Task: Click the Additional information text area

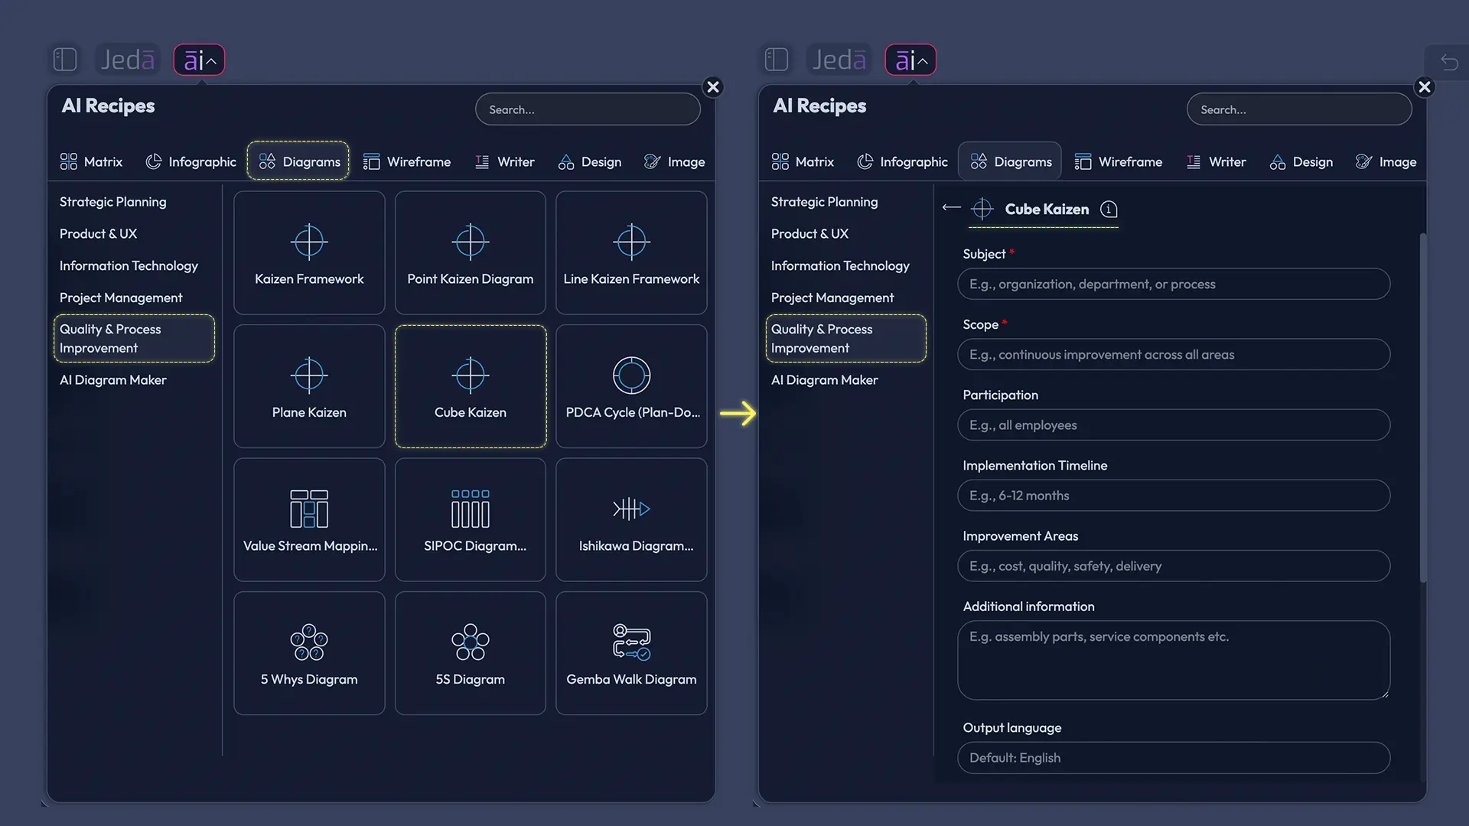Action: pos(1173,660)
